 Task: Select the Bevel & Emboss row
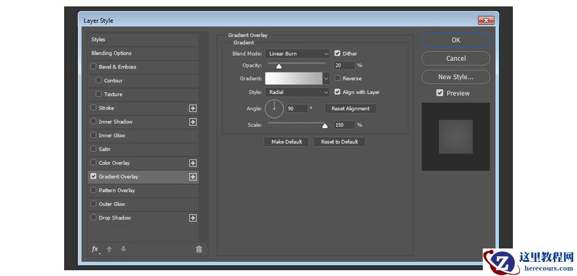coord(143,67)
